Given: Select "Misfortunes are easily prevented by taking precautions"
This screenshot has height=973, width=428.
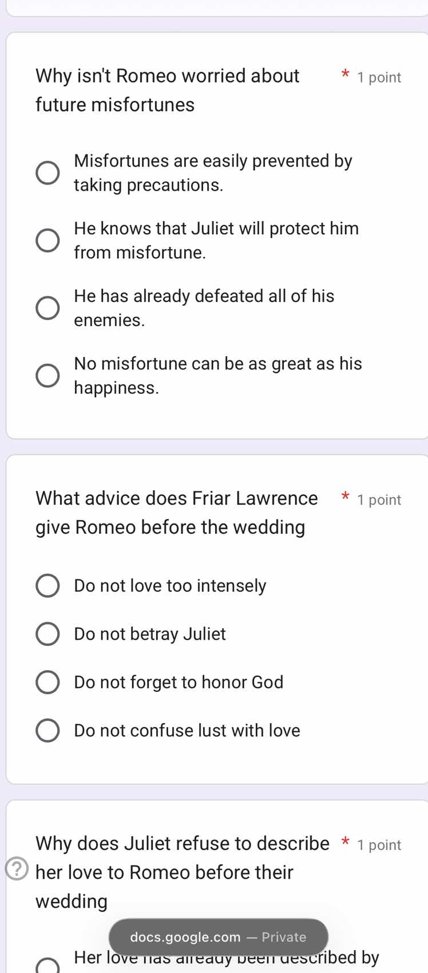Looking at the screenshot, I should point(48,172).
